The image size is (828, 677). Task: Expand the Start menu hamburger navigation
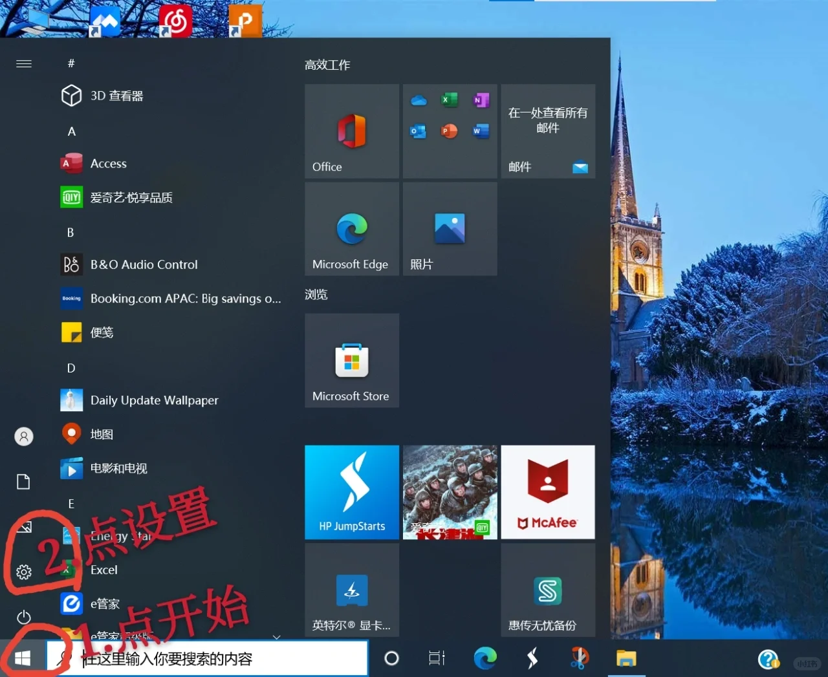click(x=24, y=63)
